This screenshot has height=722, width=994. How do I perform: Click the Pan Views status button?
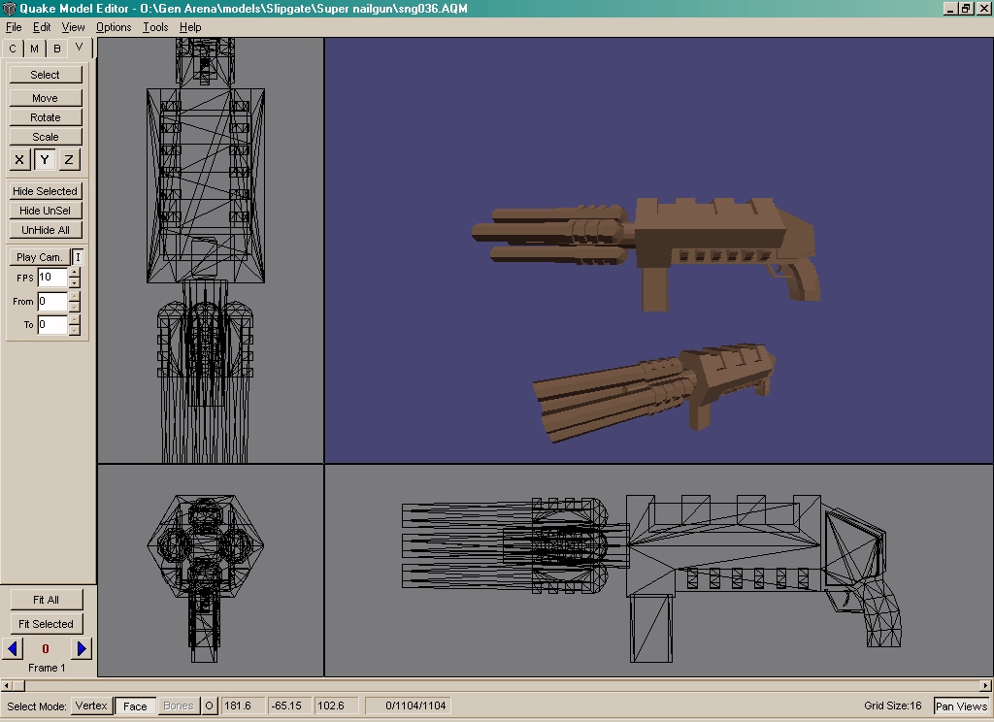pyautogui.click(x=961, y=706)
